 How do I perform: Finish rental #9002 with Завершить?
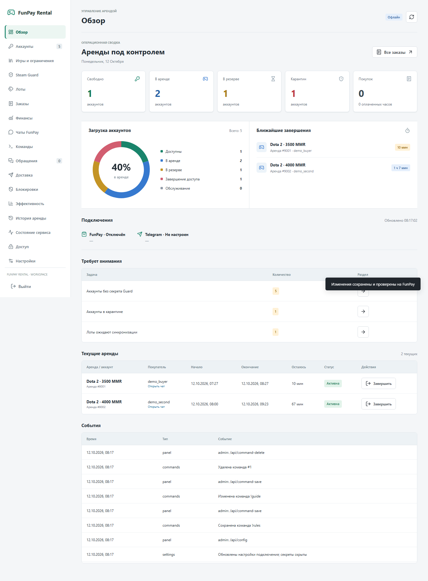[x=379, y=404]
